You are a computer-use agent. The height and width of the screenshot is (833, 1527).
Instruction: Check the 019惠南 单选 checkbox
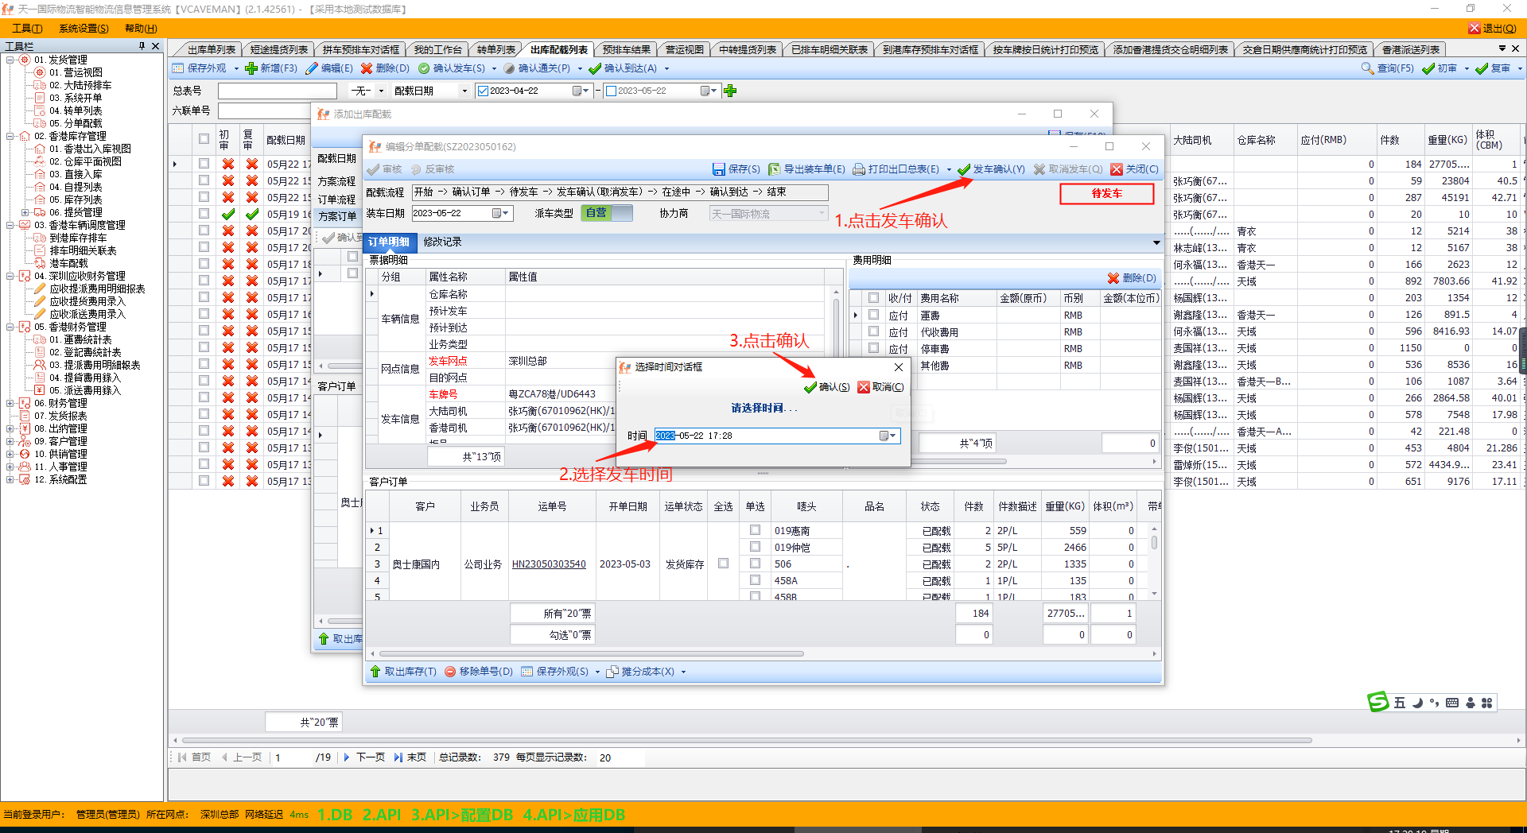pyautogui.click(x=755, y=530)
